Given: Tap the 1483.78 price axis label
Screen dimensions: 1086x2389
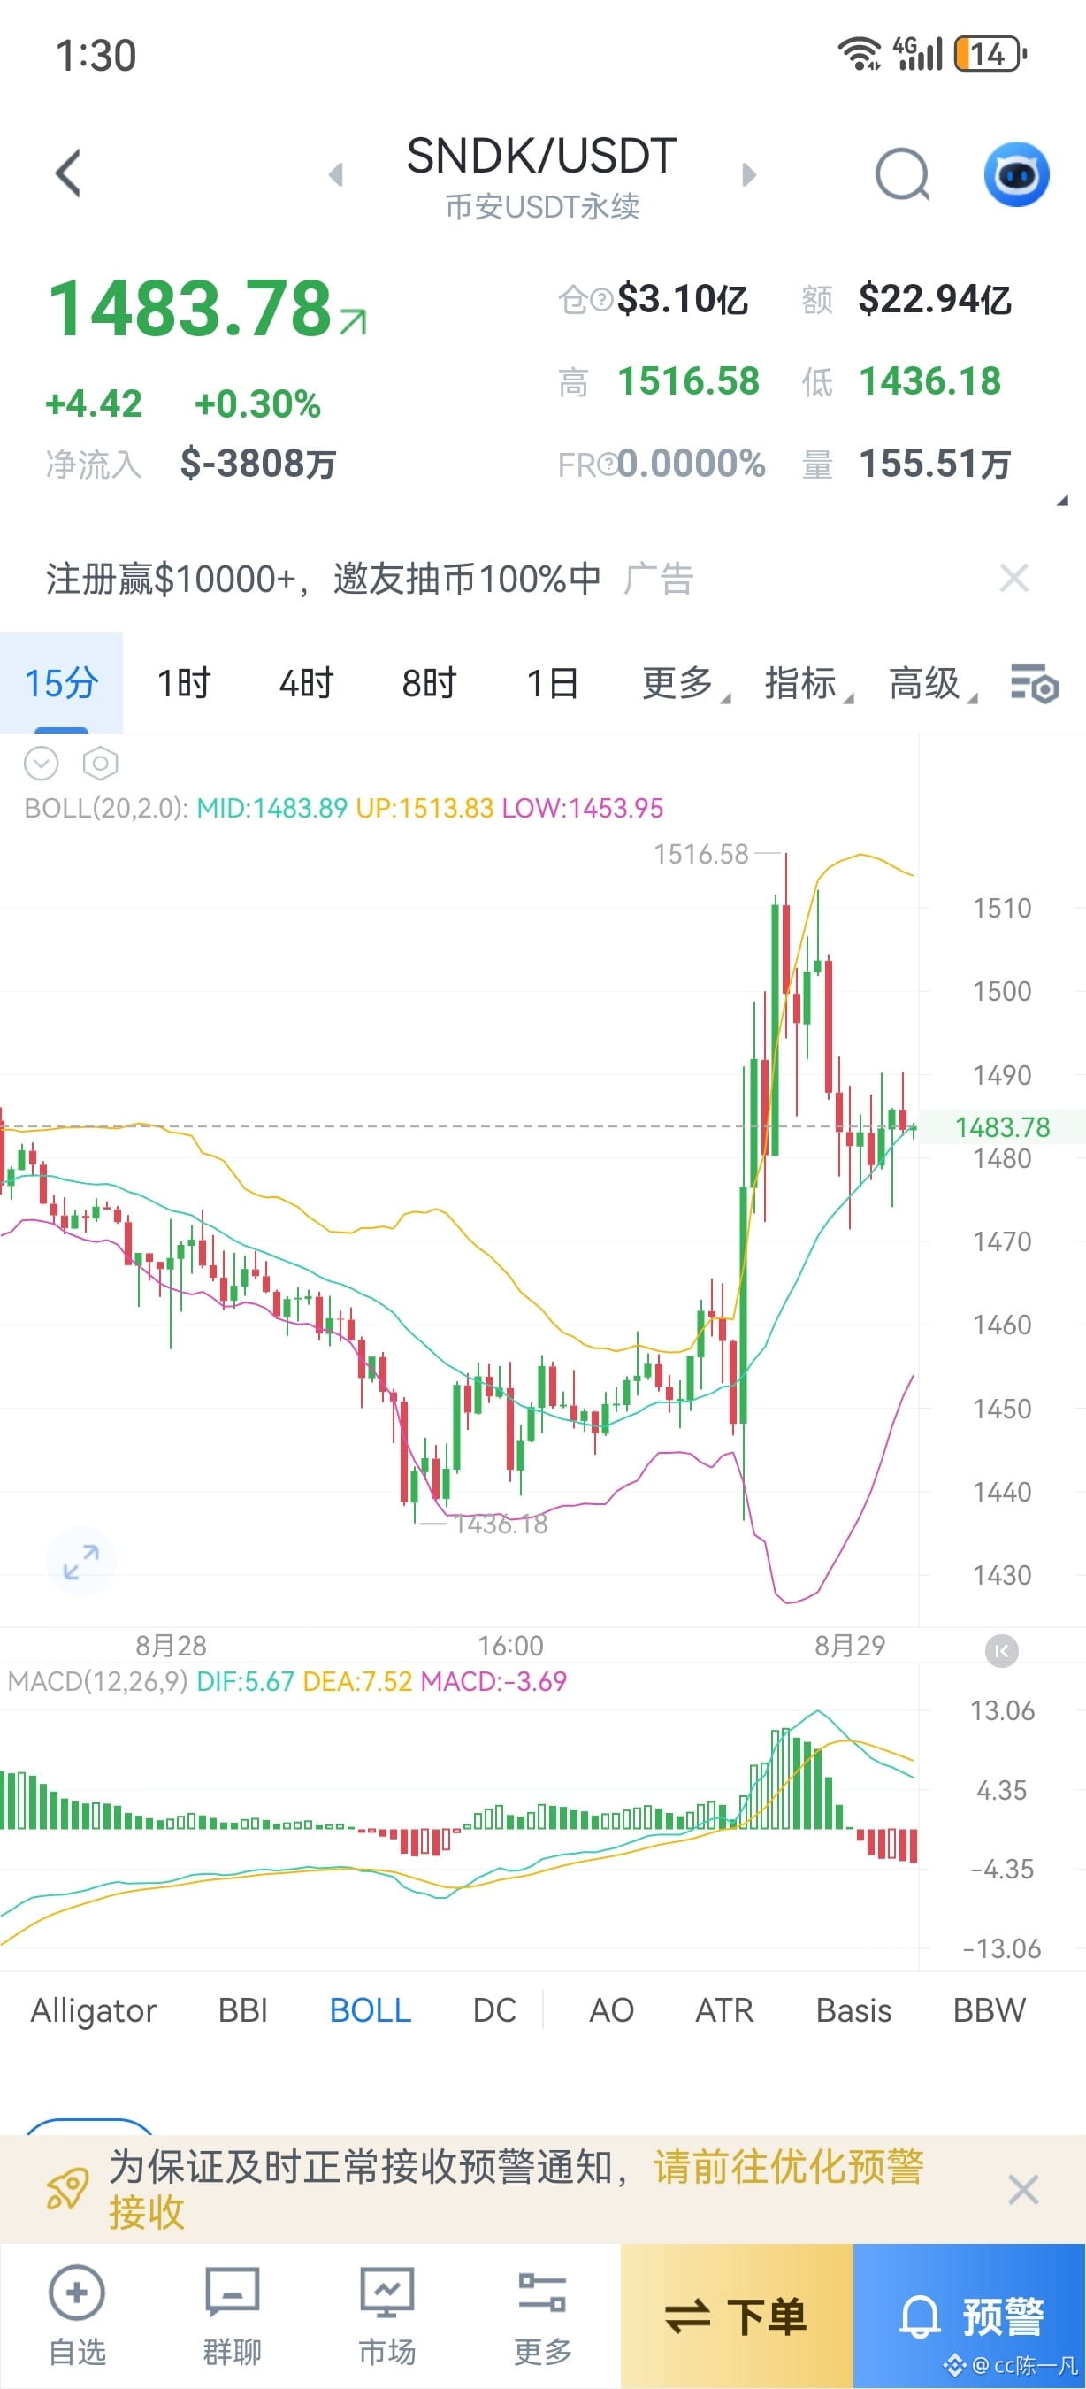Looking at the screenshot, I should [1002, 1126].
